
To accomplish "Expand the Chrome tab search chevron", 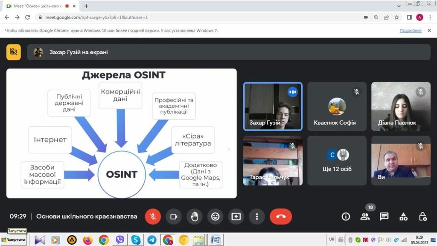I will click(399, 6).
